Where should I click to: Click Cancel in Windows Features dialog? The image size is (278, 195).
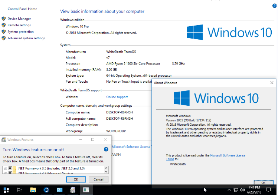coord(98,179)
